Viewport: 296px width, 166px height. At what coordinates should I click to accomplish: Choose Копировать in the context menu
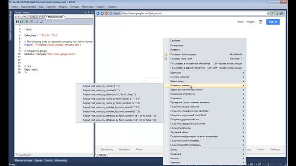click(204, 45)
